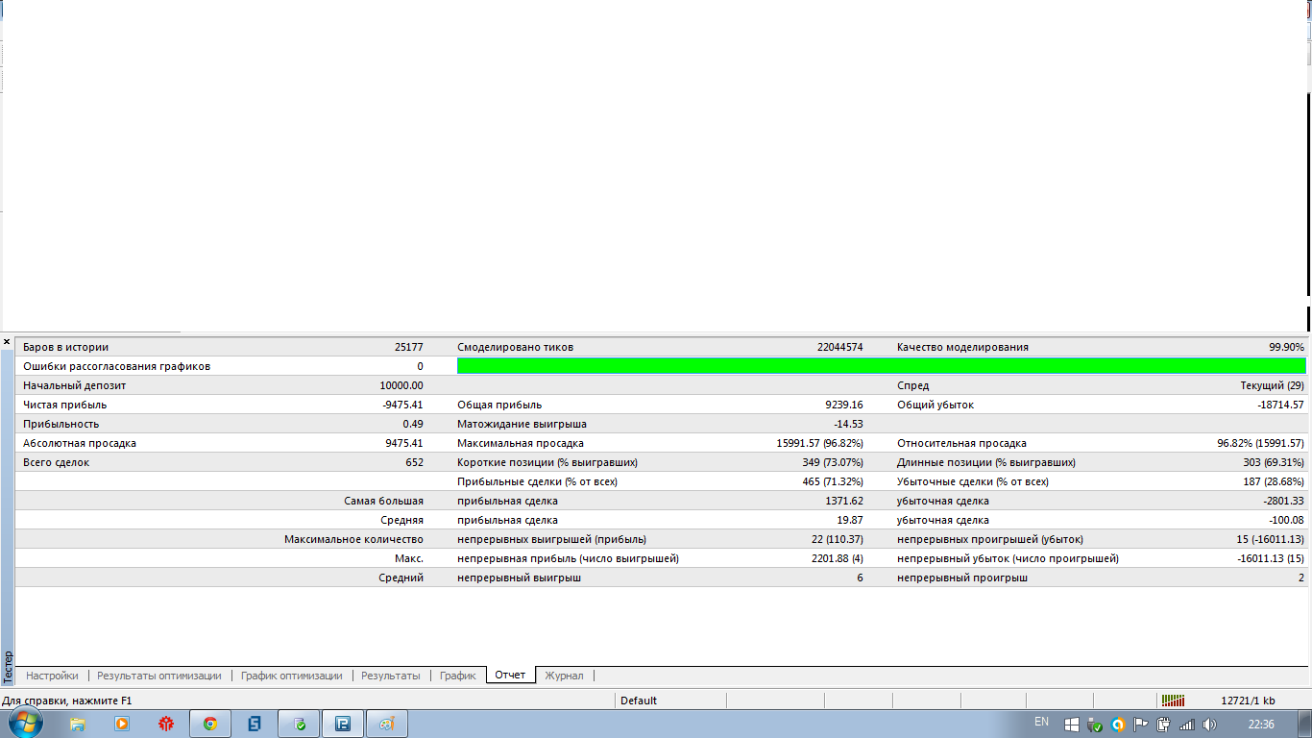Image resolution: width=1312 pixels, height=738 pixels.
Task: Select the Текущий (29) spread value
Action: [1273, 385]
